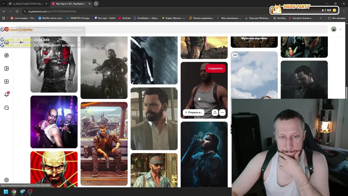Open Pinterest settings gear icon
Screen dimensions: 348x196
click(x=7, y=180)
